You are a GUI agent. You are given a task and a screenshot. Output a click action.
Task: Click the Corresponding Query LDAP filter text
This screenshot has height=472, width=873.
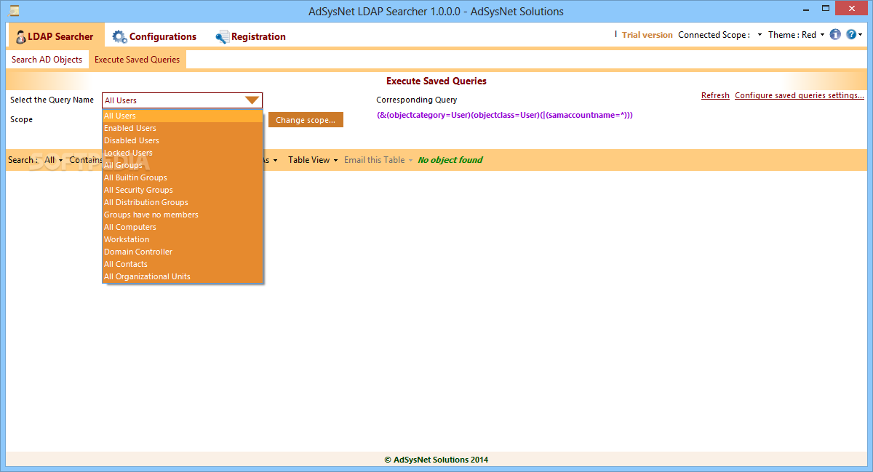pyautogui.click(x=504, y=115)
